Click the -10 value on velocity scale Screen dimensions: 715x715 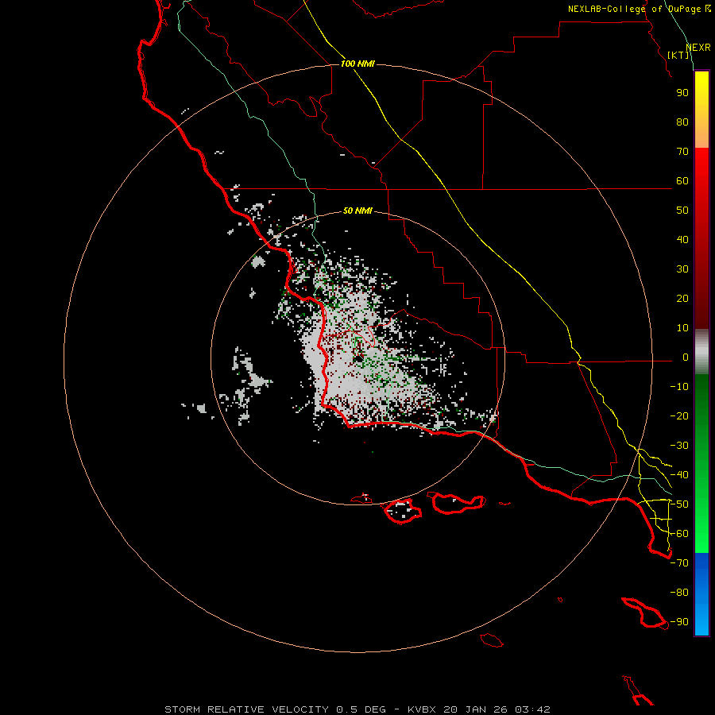[679, 387]
